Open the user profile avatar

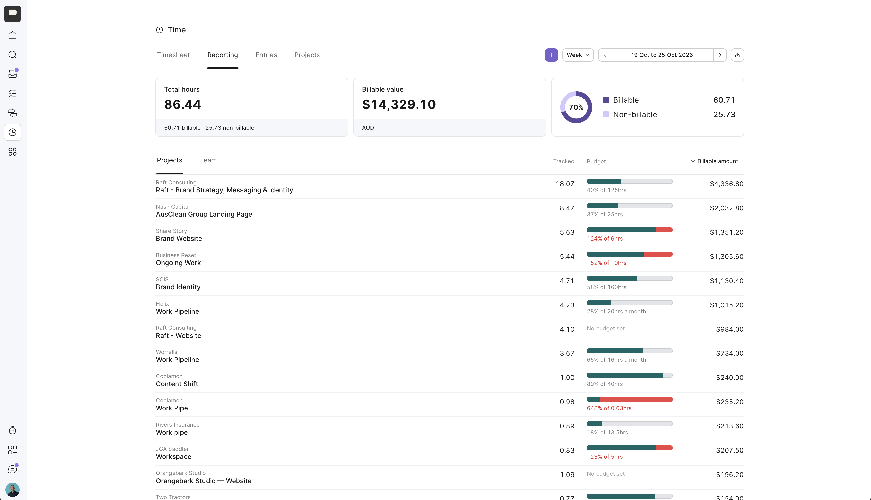(x=12, y=490)
